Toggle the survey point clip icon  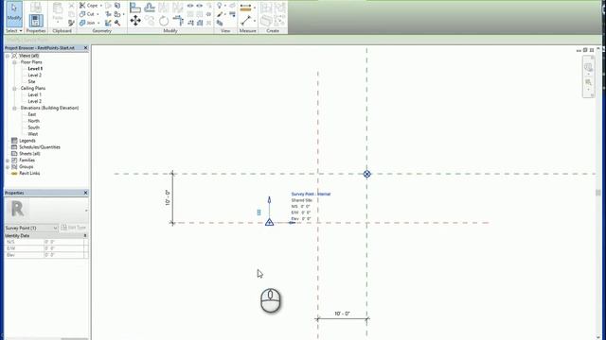point(258,212)
